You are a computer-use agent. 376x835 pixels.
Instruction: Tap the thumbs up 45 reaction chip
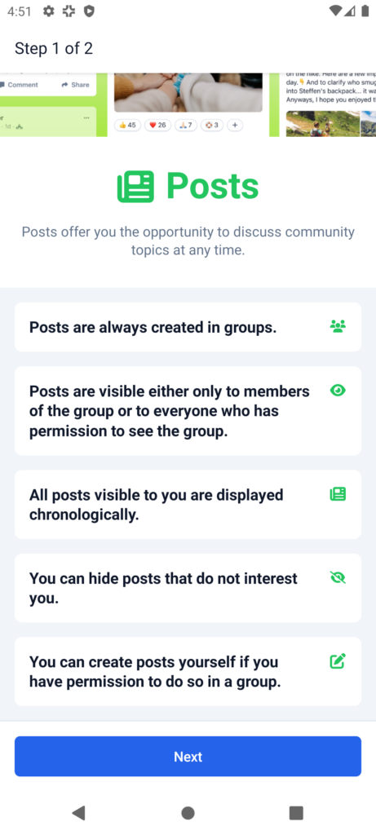pos(128,125)
